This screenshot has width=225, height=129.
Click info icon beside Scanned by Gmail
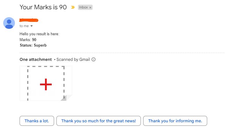coord(94,59)
